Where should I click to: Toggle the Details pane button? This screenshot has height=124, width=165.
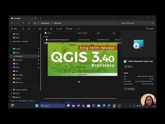point(150,29)
